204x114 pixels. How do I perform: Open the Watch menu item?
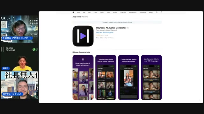pyautogui.click(x=102, y=12)
